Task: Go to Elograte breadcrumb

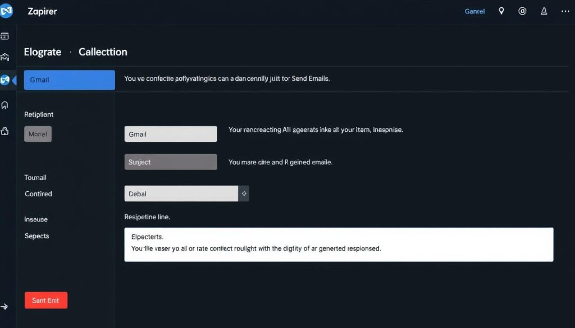Action: 43,52
